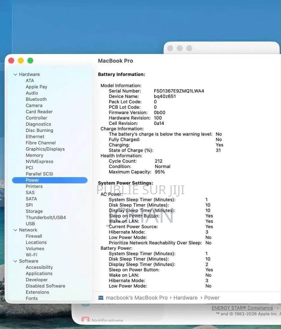Image resolution: width=281 pixels, height=329 pixels.
Task: Click Hardware in the path bar
Action: coord(186,298)
